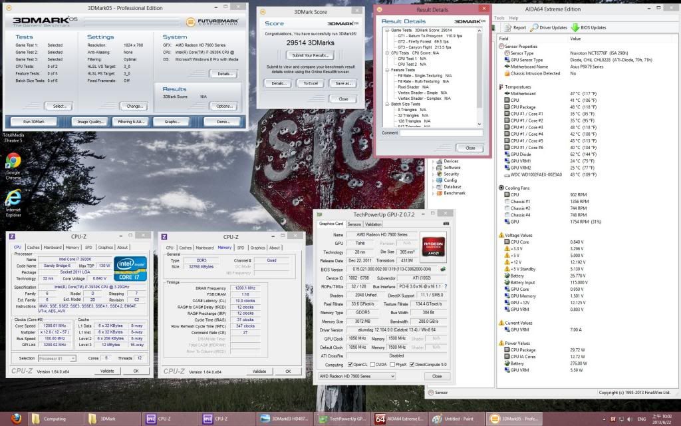
Task: Collapse the Game Tests node in Result Details
Action: tap(387, 31)
